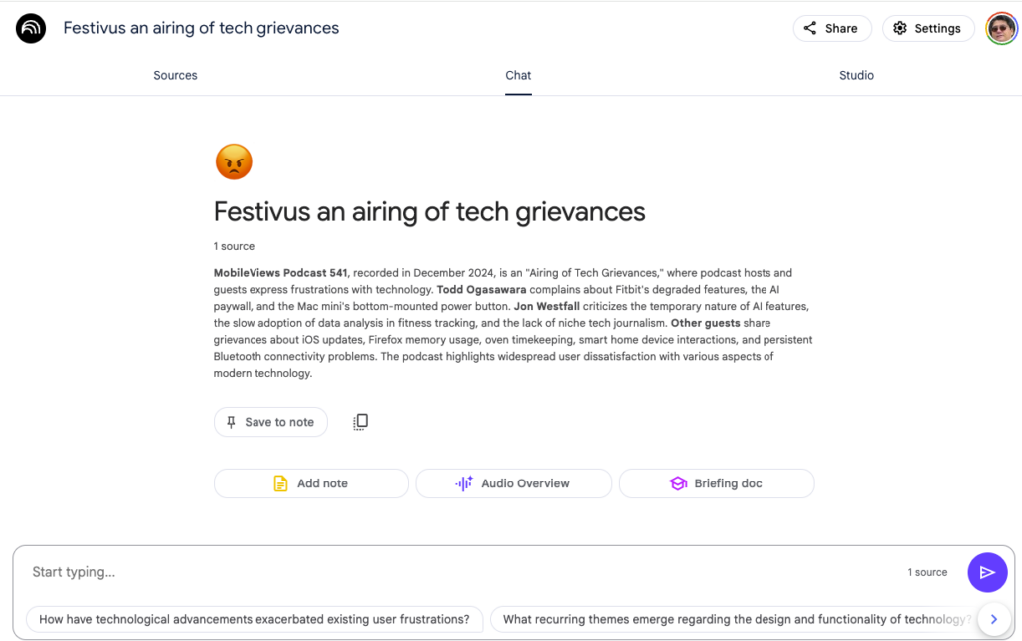Open the user profile avatar
This screenshot has height=641, width=1022.
[1000, 28]
